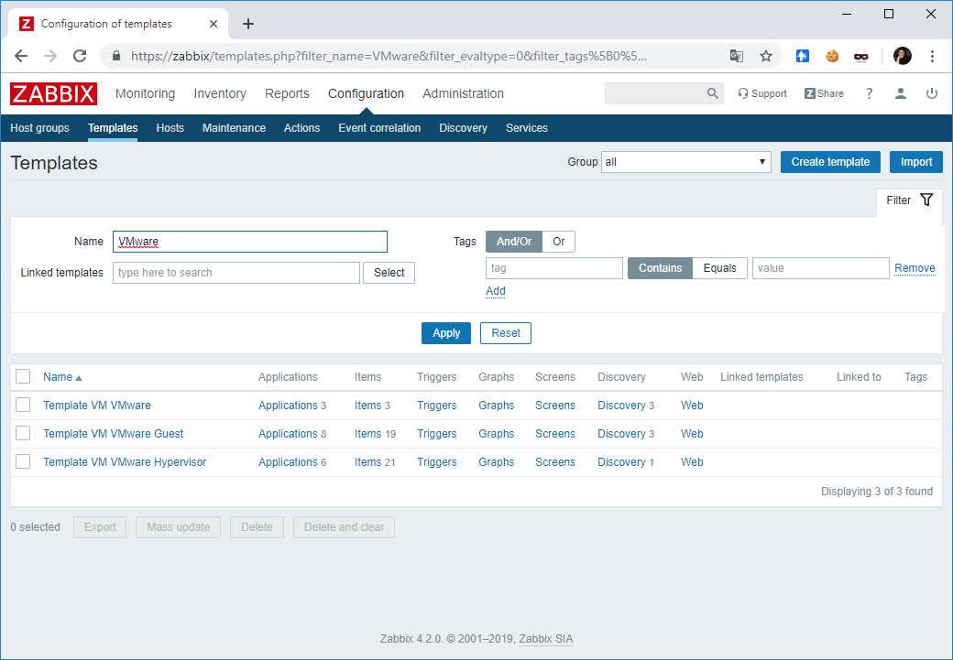Choose the Contains tag operator

(660, 268)
